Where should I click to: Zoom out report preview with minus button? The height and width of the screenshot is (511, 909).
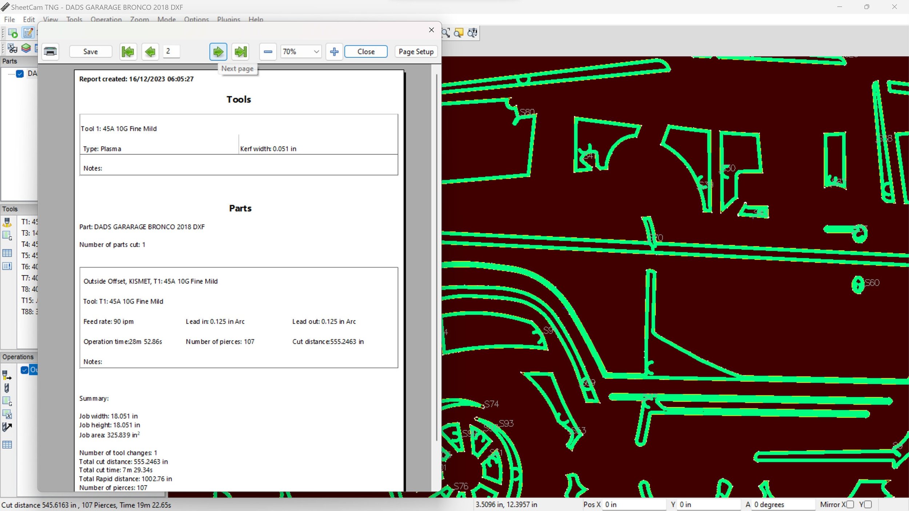(268, 52)
